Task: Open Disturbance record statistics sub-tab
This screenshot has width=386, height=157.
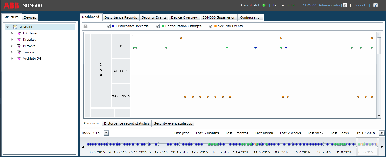Action: pyautogui.click(x=127, y=123)
